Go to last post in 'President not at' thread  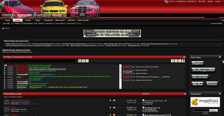tap(159, 108)
